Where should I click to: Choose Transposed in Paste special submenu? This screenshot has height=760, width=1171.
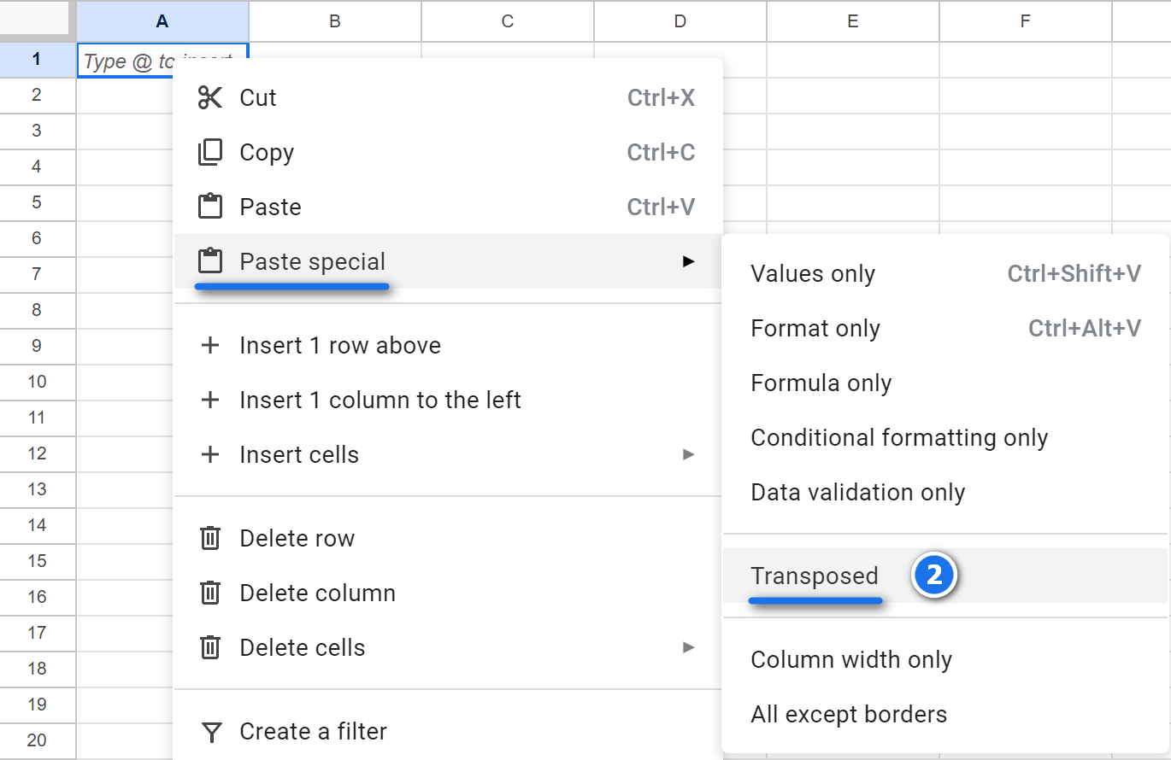945,576
